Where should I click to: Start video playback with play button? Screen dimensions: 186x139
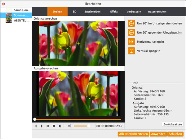[x=42, y=126]
